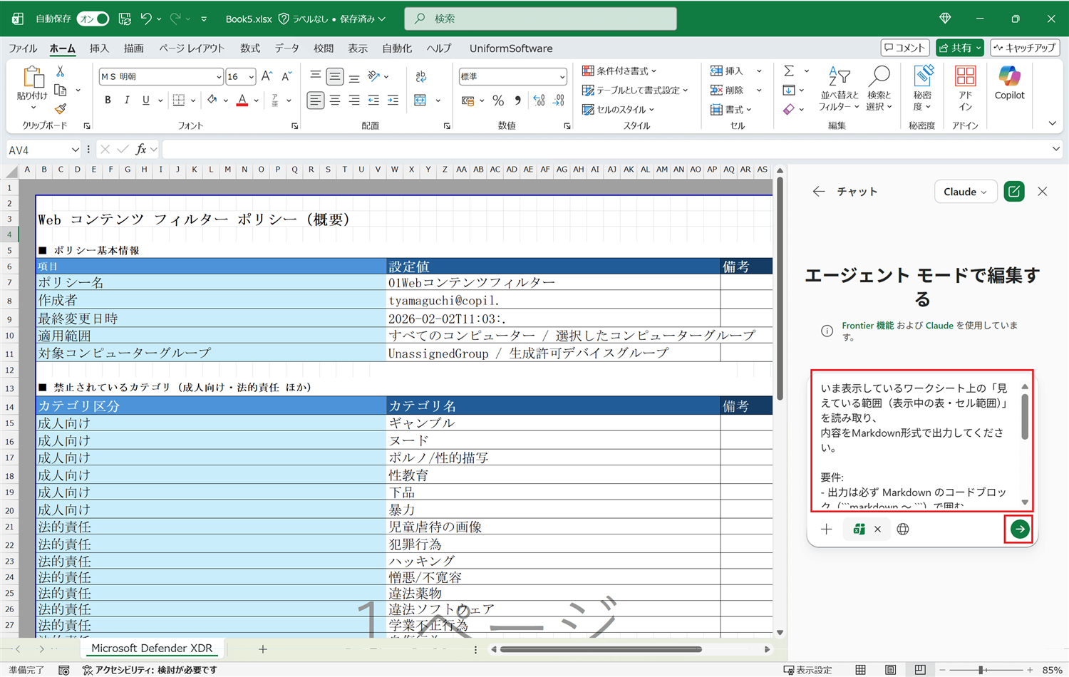Open the アドイン add-ins button
Screen dimensions: 1069x677
pos(966,88)
